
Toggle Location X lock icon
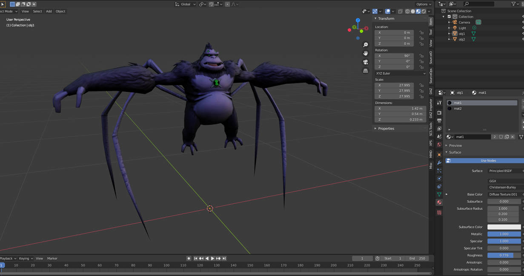pyautogui.click(x=421, y=33)
